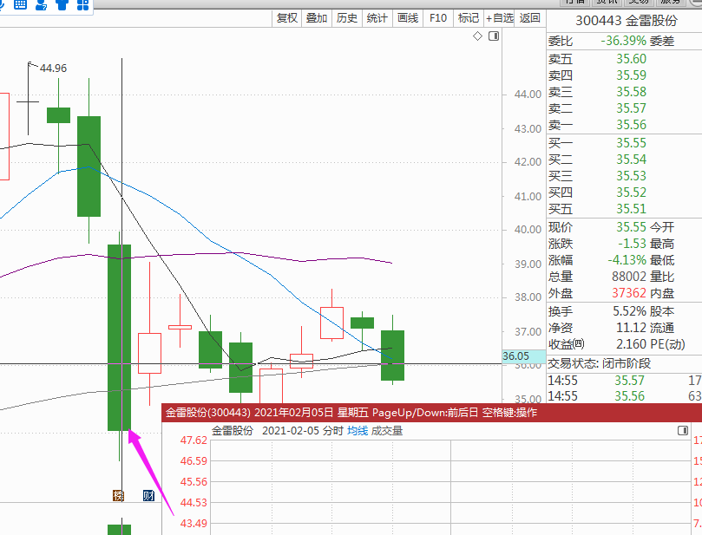702x535 pixels.
Task: Toggle the panel icon in intraday popup
Action: tap(683, 430)
